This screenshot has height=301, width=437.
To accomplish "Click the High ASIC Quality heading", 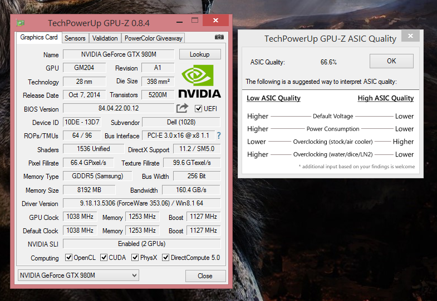I will 386,98.
